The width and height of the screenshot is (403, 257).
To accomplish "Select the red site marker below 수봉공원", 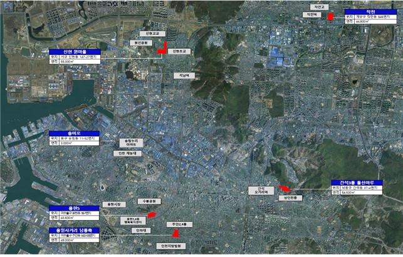I will click(x=151, y=214).
